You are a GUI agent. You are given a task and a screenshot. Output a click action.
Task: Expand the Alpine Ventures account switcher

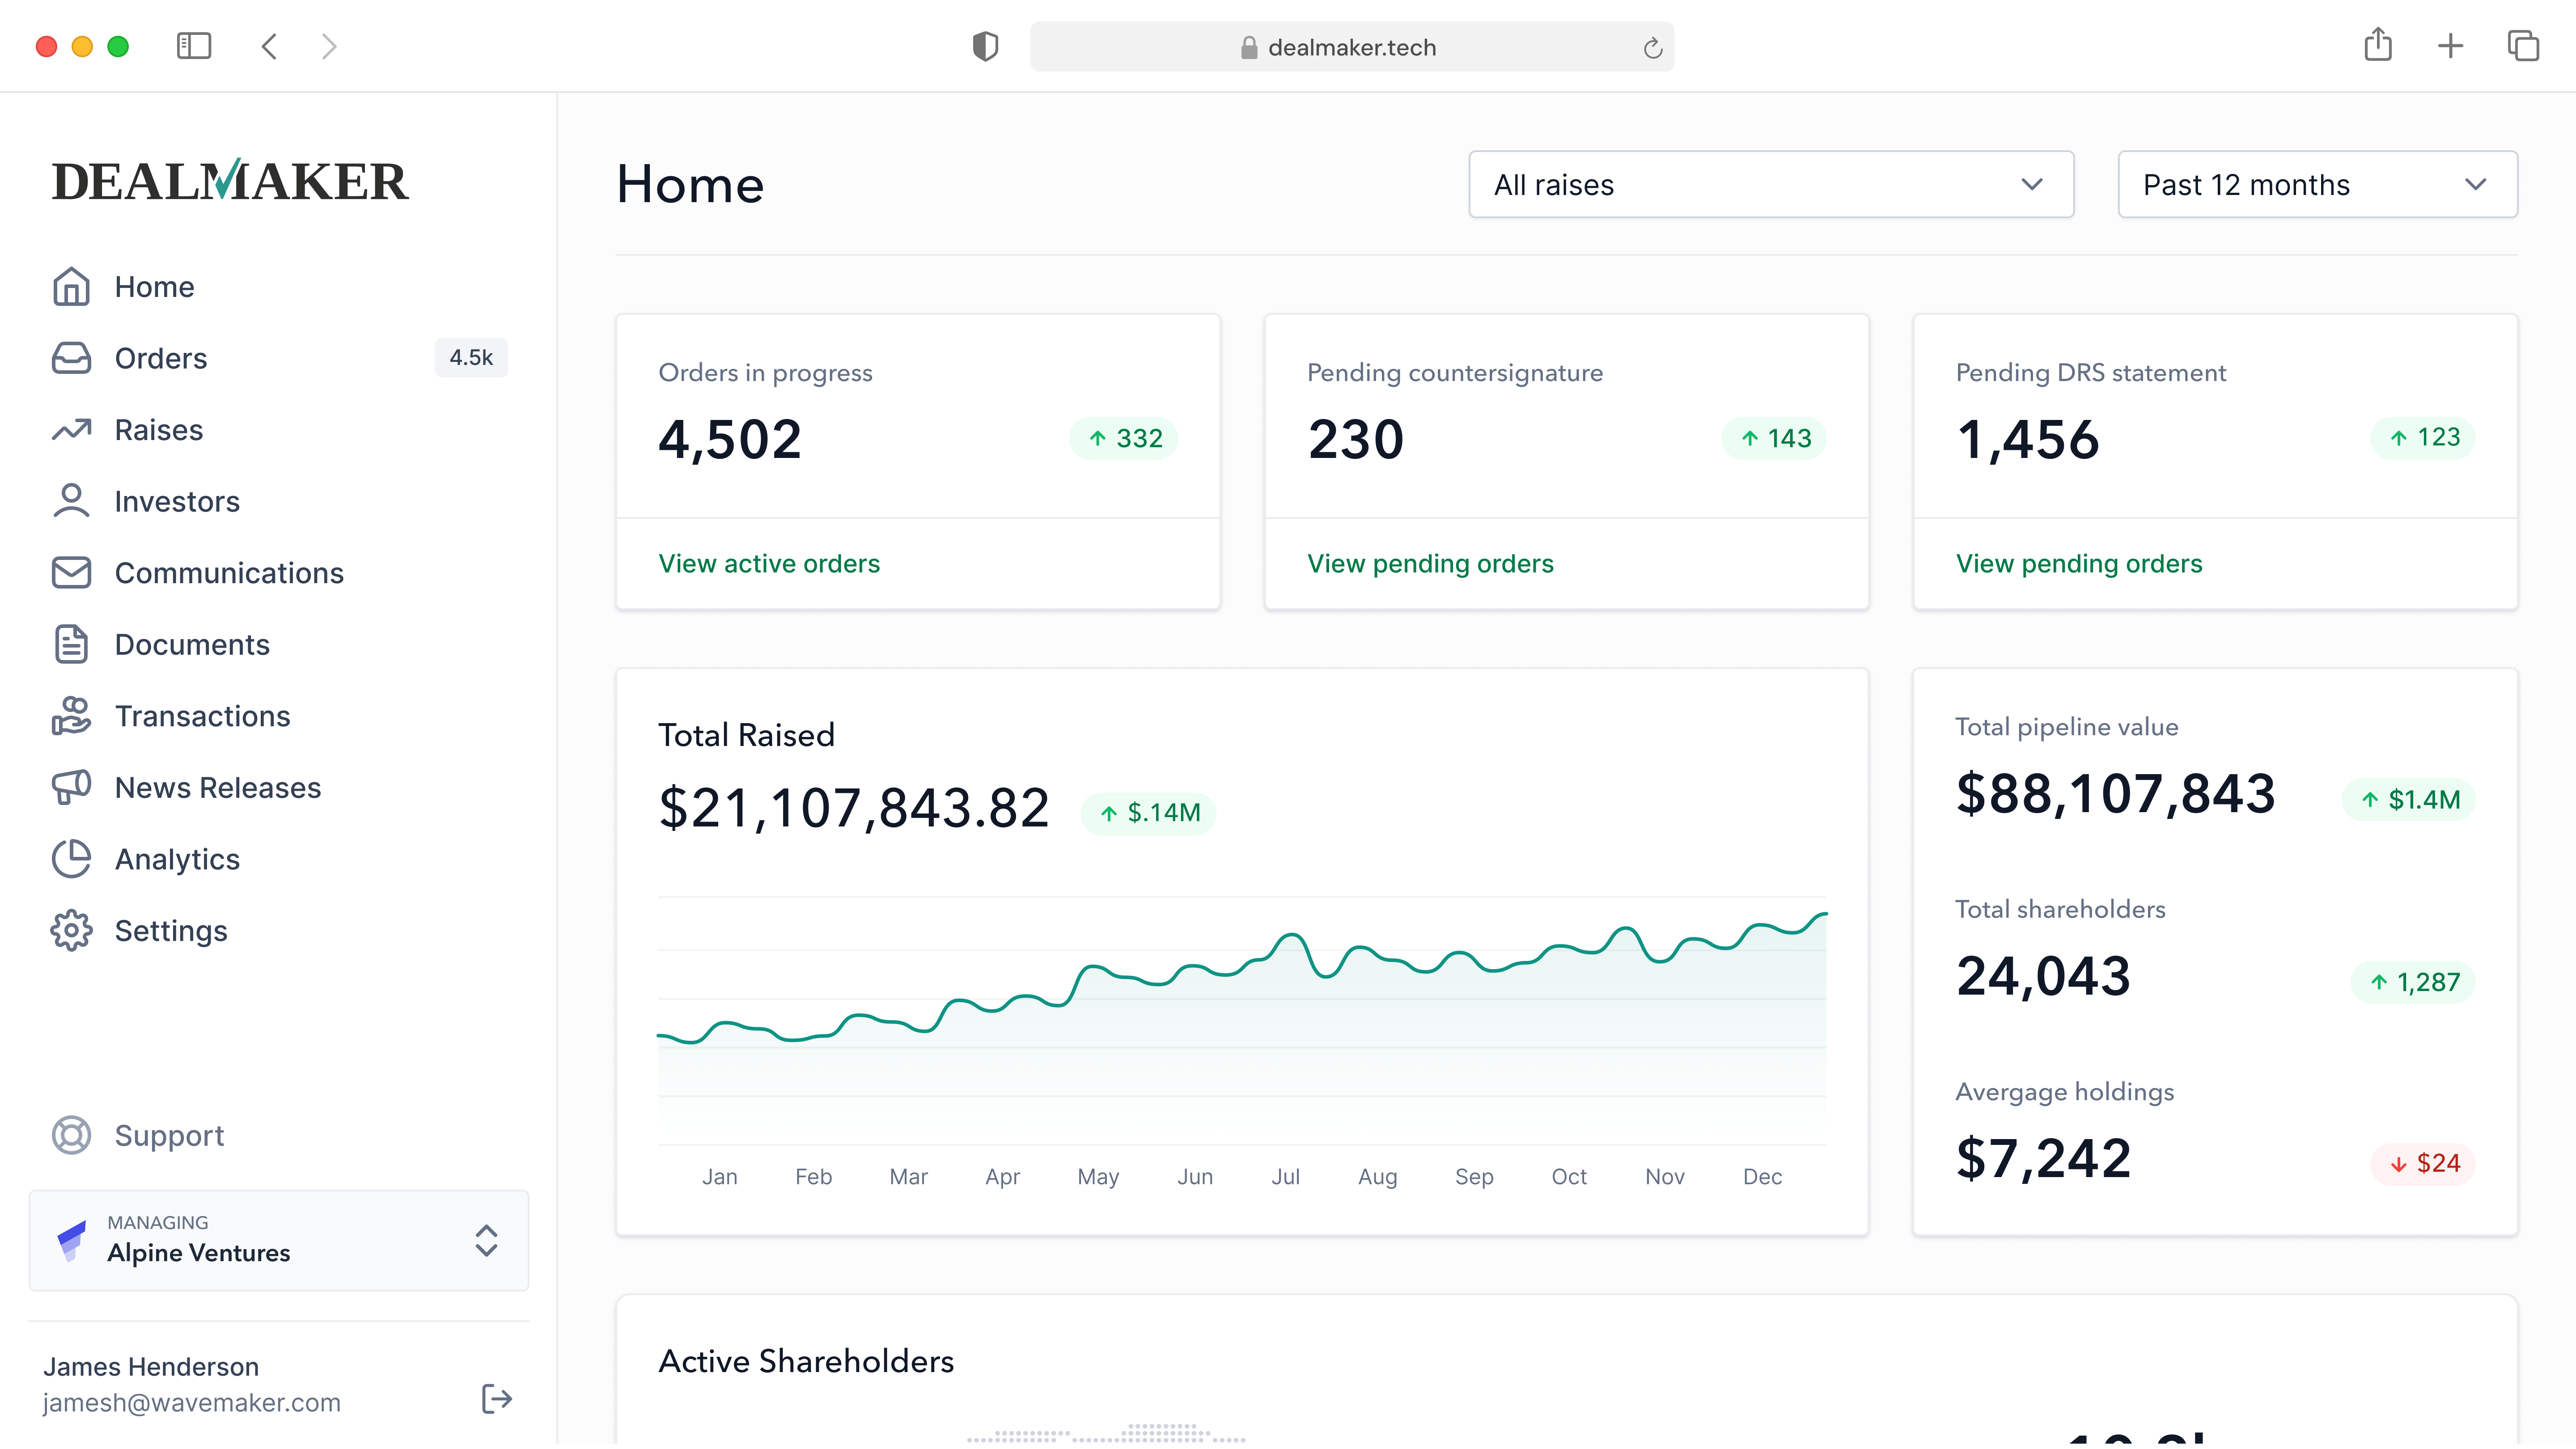click(x=279, y=1240)
